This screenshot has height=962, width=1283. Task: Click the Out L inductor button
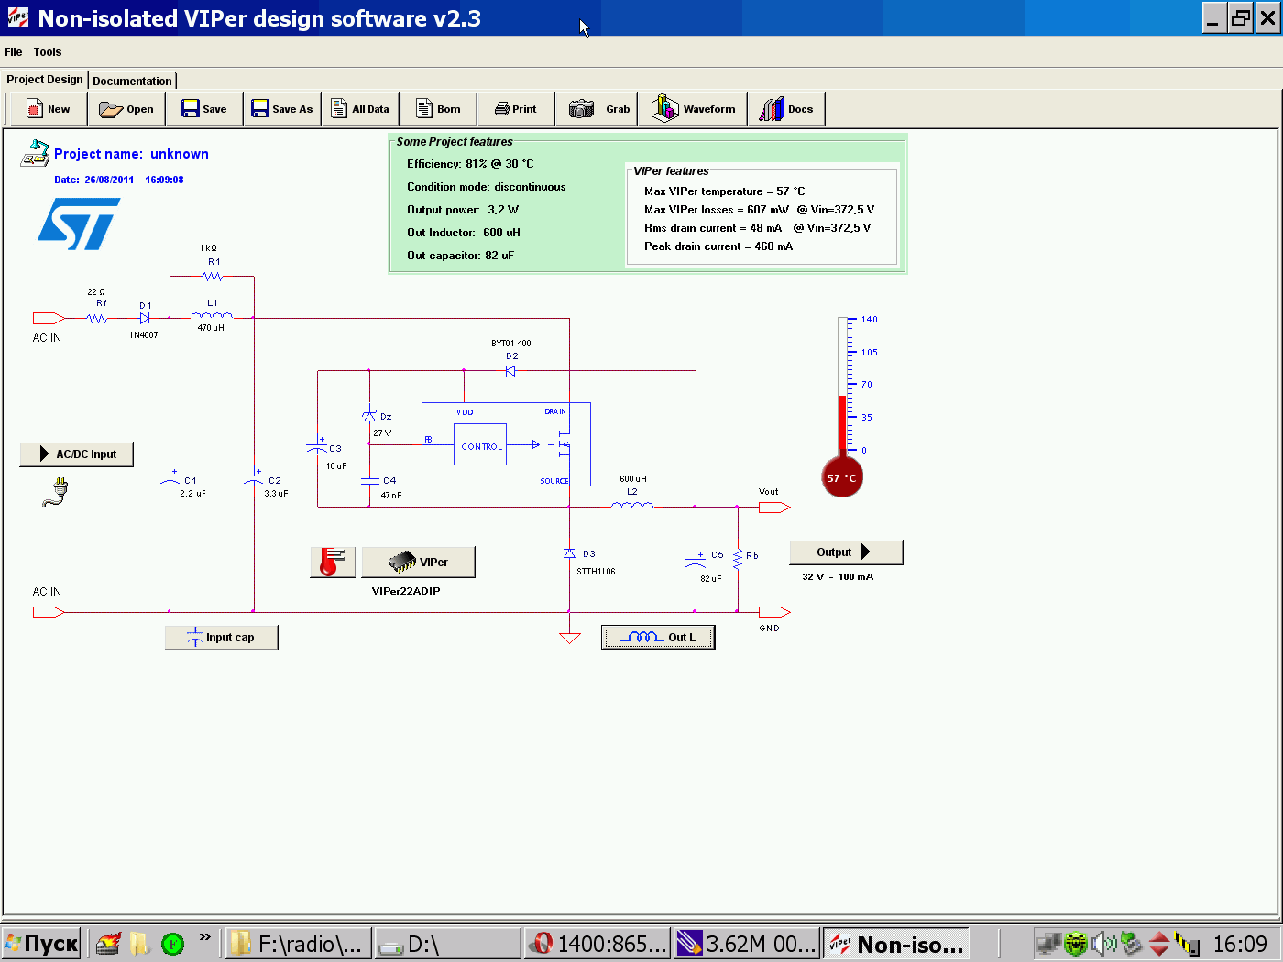658,638
